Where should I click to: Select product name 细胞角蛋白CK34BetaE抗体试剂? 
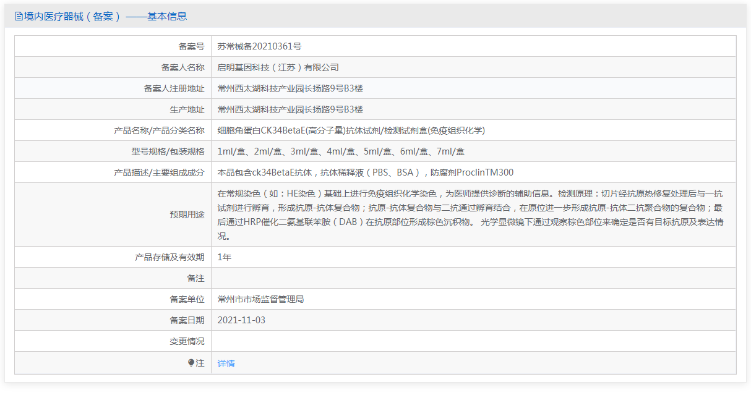(351, 130)
